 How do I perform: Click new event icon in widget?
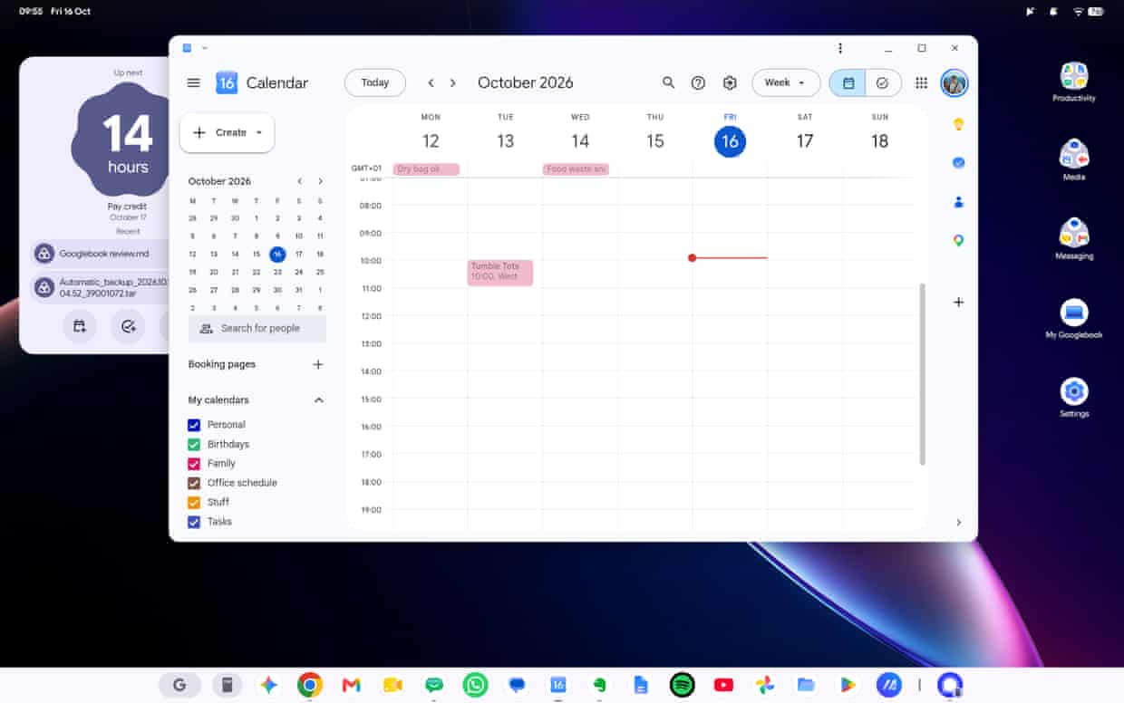[x=80, y=326]
